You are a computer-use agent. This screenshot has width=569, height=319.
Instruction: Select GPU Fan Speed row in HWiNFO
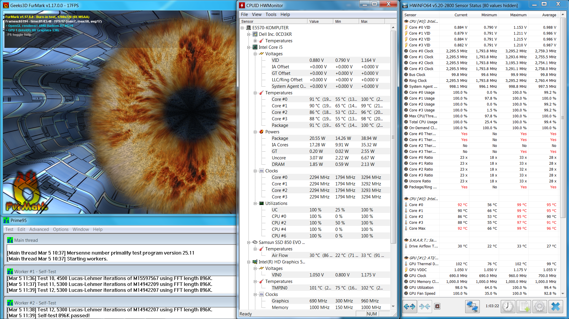(481, 293)
